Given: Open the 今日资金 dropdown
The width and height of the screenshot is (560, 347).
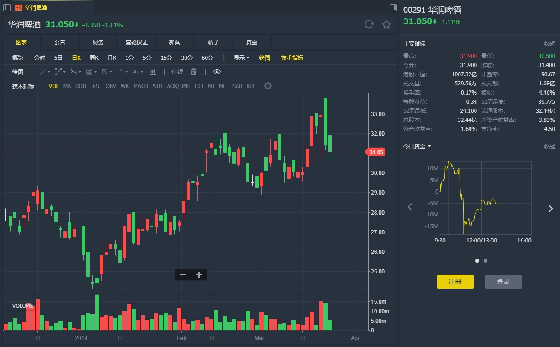Looking at the screenshot, I should coord(417,146).
